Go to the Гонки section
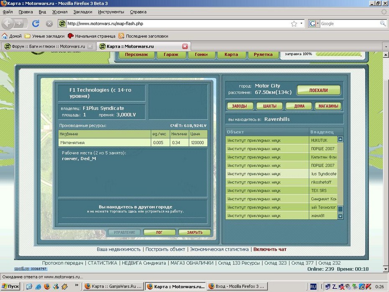The image size is (389, 292). pos(201,54)
